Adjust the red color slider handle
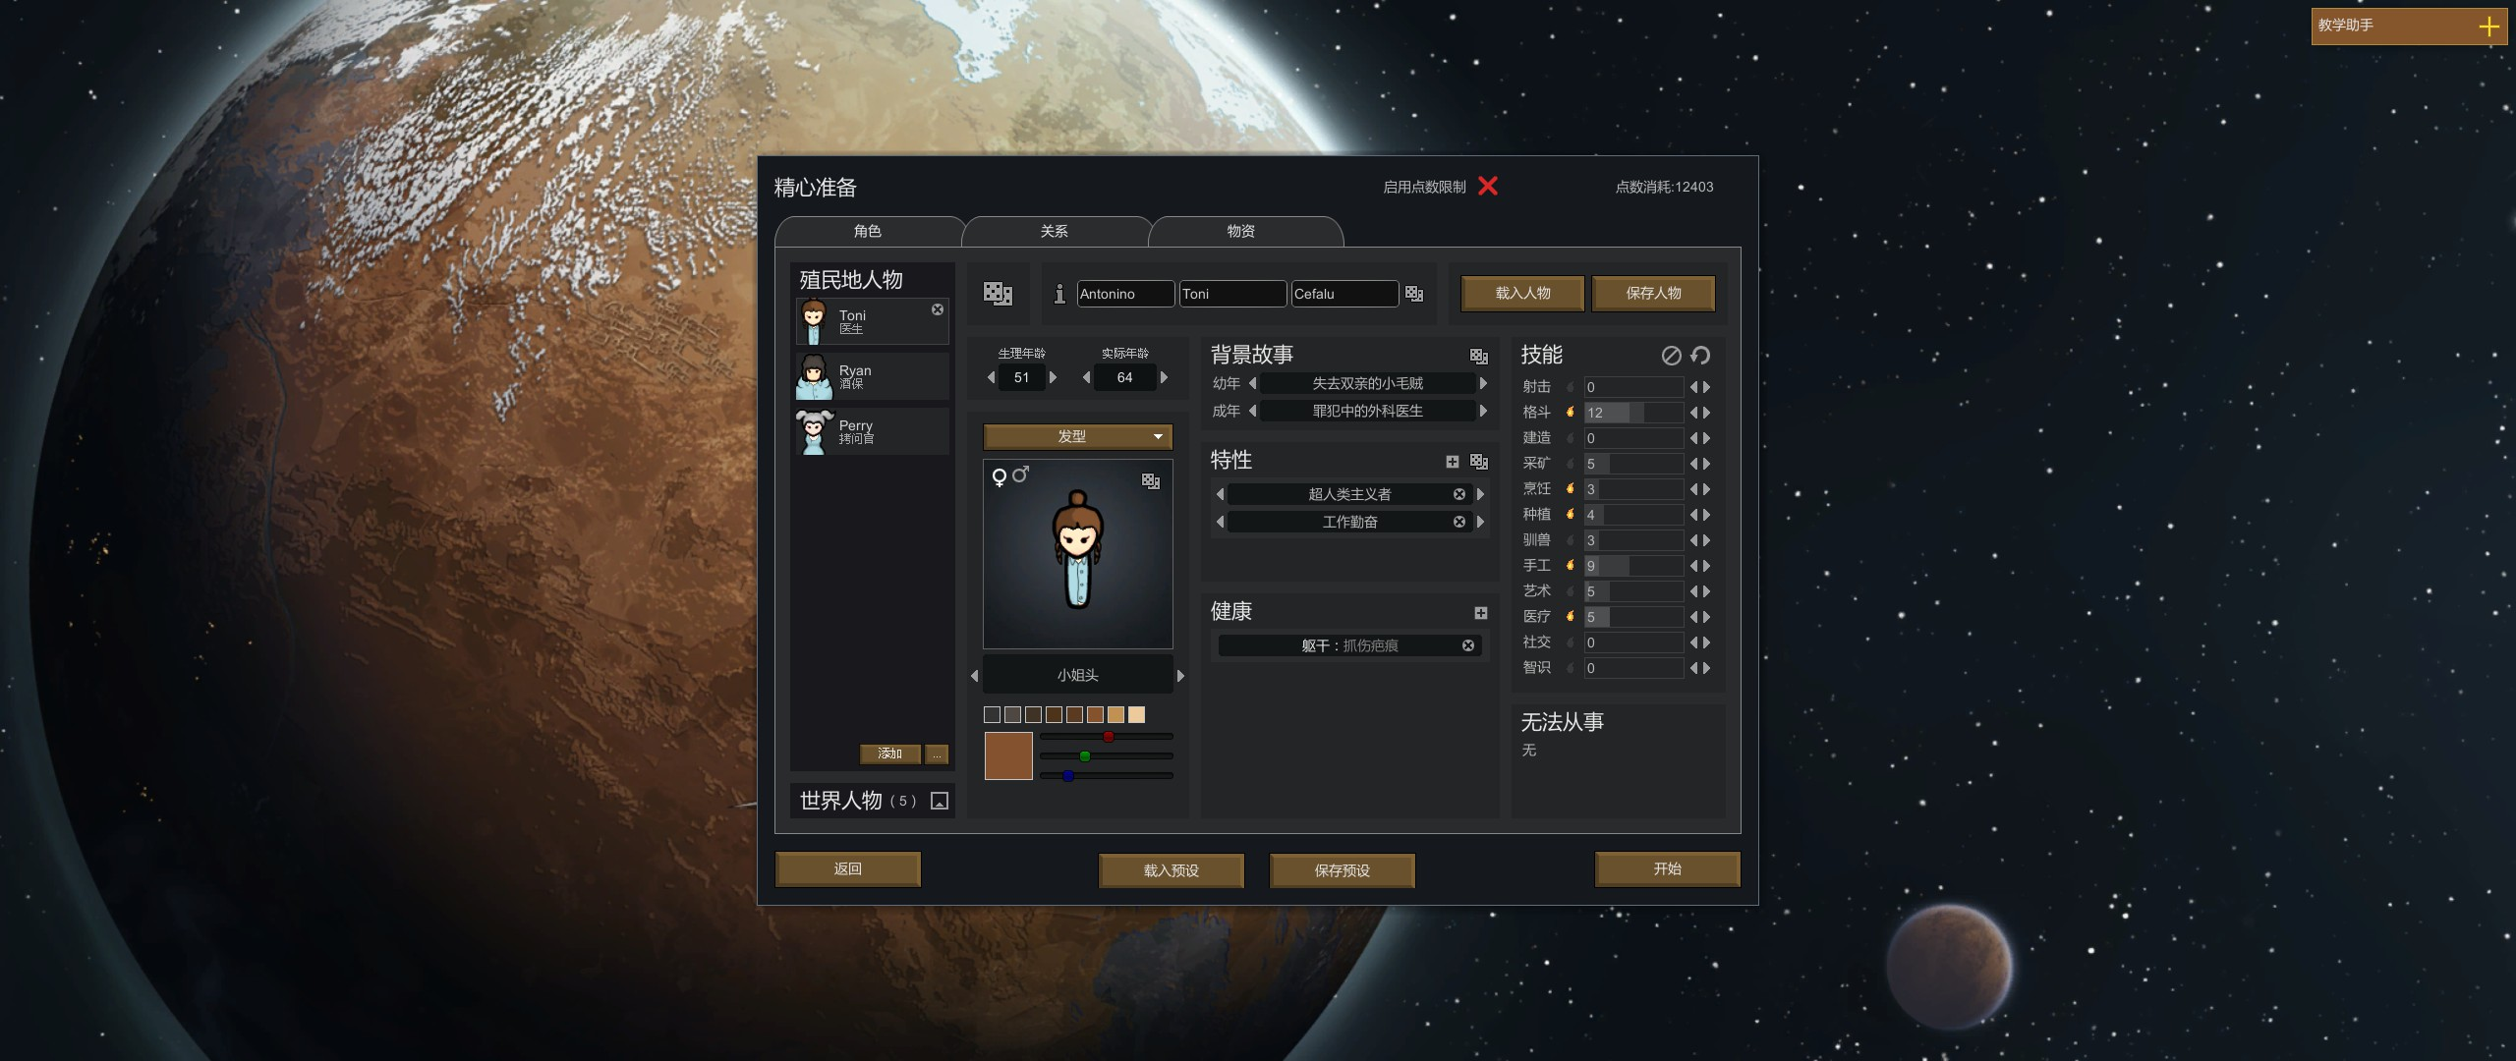Screen dimensions: 2516x1061 (1109, 737)
